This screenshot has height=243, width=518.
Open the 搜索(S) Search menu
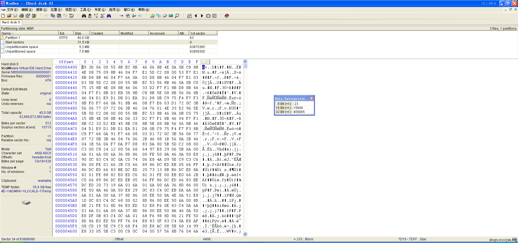[42, 10]
